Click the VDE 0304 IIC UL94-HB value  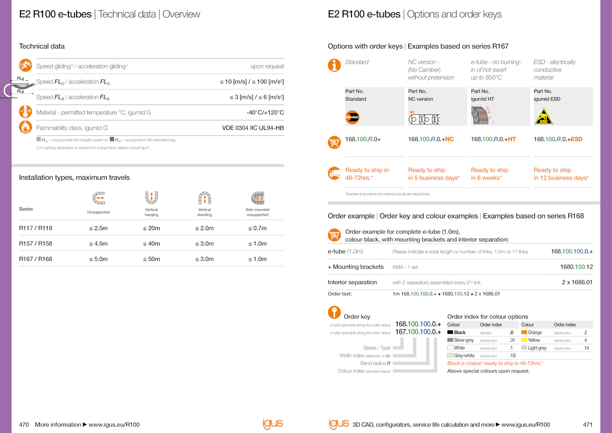tap(253, 128)
